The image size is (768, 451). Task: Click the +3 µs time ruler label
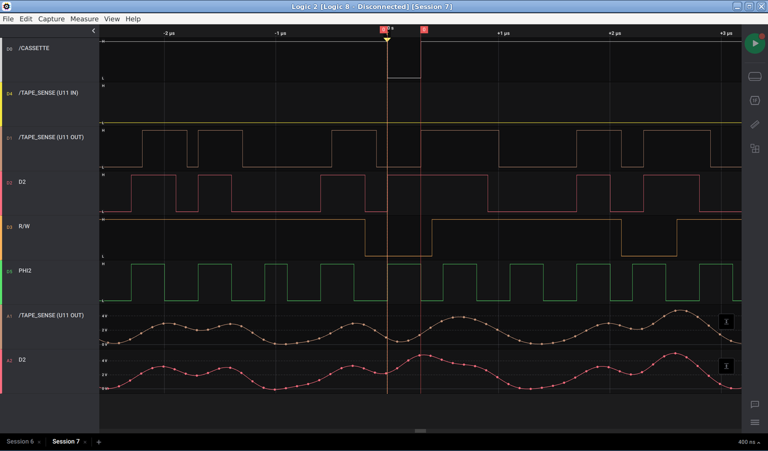(x=726, y=34)
